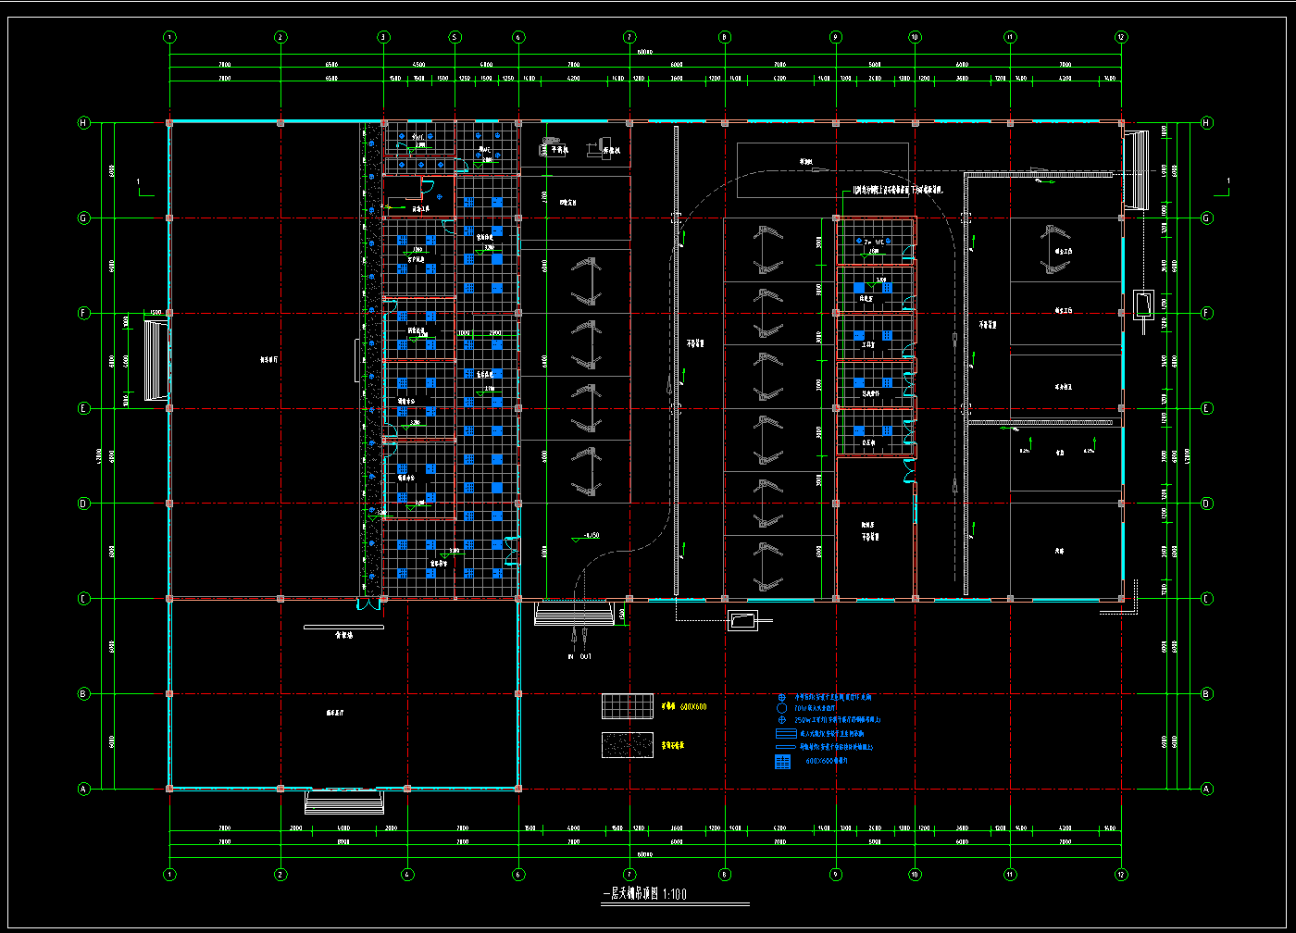Pick the right-side axis bubble A
The width and height of the screenshot is (1296, 933).
point(1206,789)
